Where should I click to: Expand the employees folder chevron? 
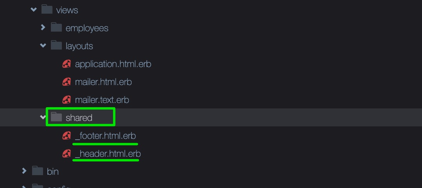[x=43, y=27]
